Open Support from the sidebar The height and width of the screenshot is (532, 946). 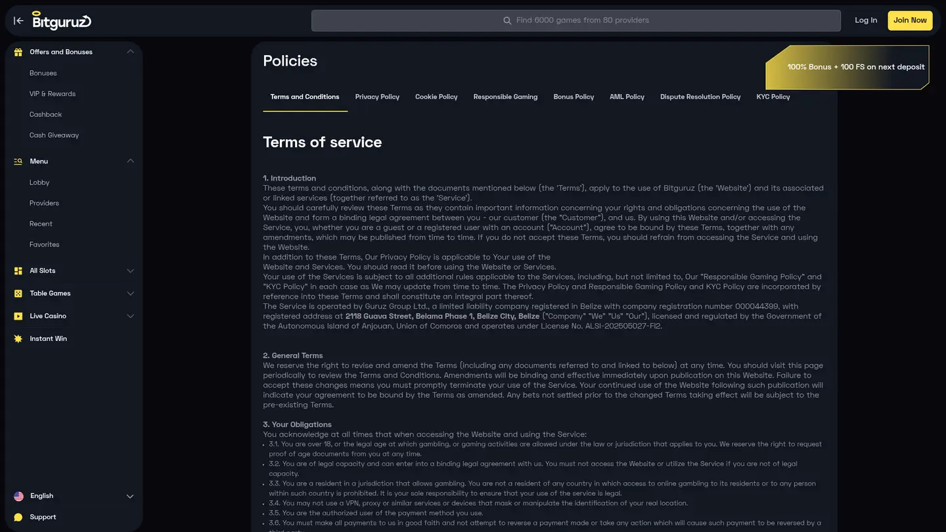point(43,518)
